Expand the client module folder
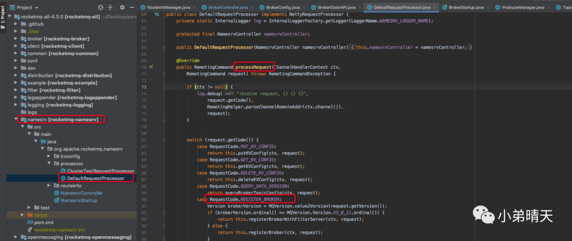 pos(16,46)
